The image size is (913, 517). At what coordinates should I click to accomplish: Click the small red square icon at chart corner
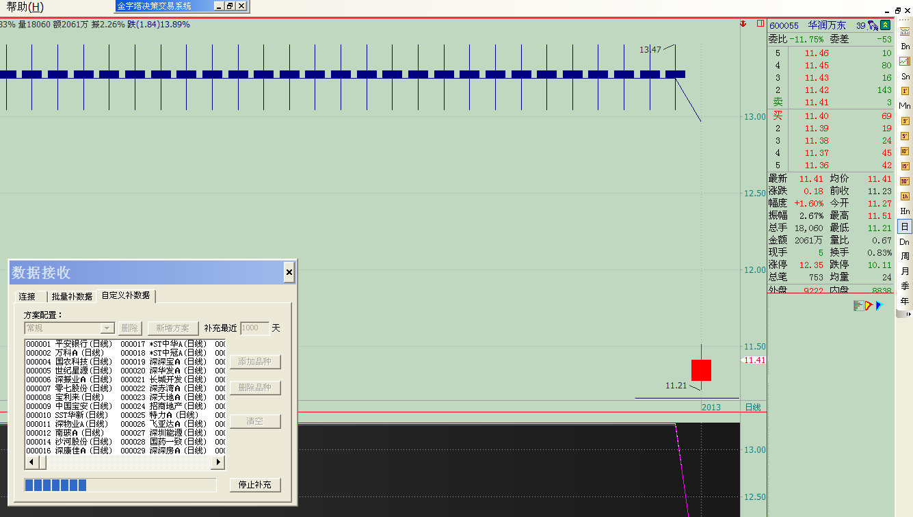(760, 24)
